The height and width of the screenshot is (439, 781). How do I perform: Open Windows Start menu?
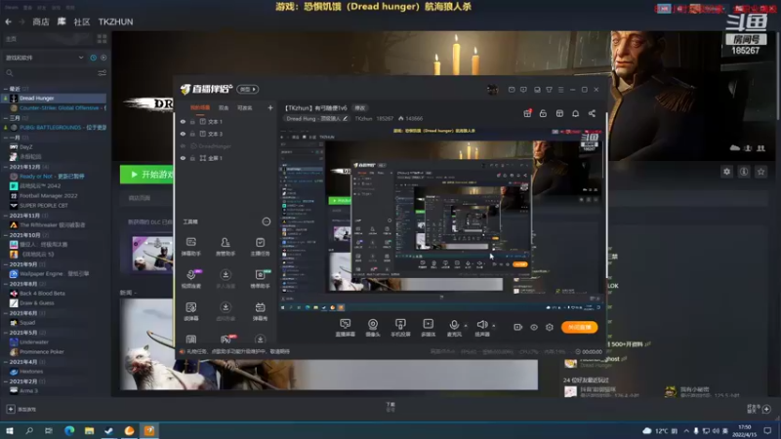click(10, 430)
